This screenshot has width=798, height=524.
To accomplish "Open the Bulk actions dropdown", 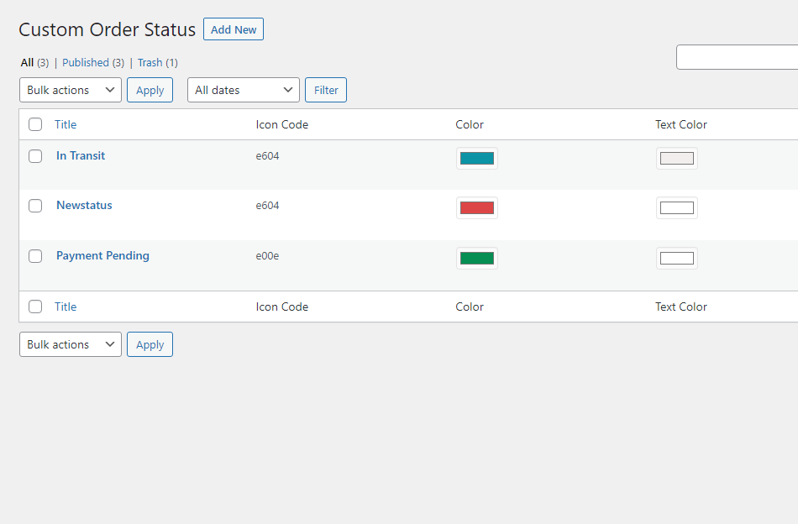I will 70,90.
